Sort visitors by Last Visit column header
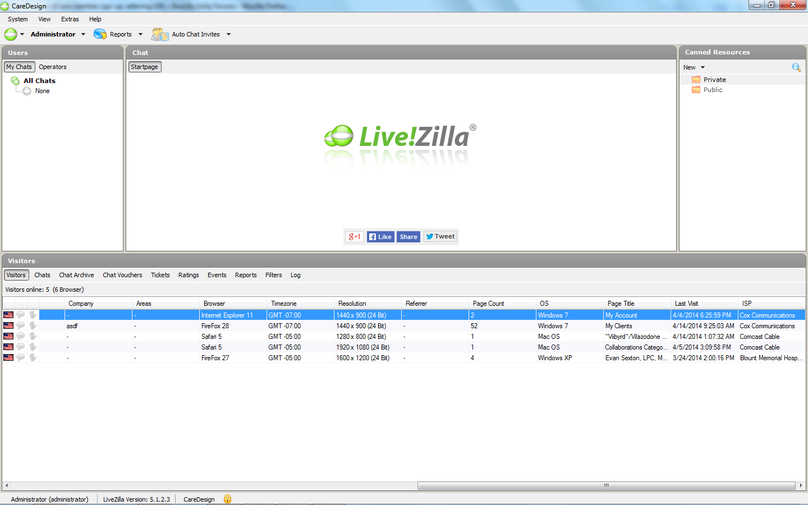Screen dimensions: 808x505 (704, 304)
